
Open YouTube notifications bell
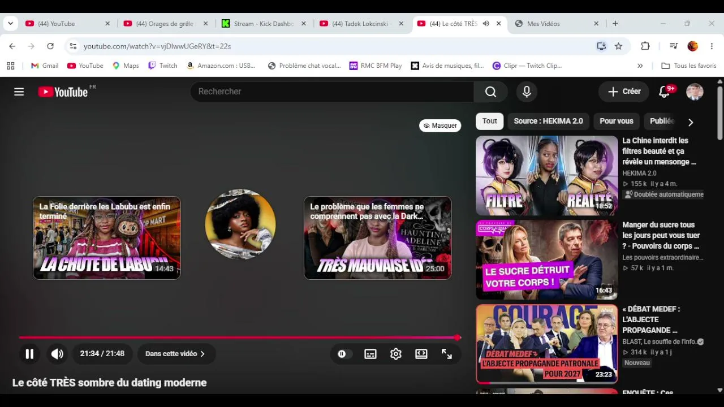[x=665, y=92]
